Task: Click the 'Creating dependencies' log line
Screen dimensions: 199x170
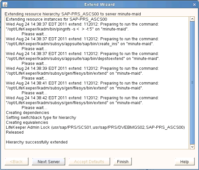Action: [27, 113]
